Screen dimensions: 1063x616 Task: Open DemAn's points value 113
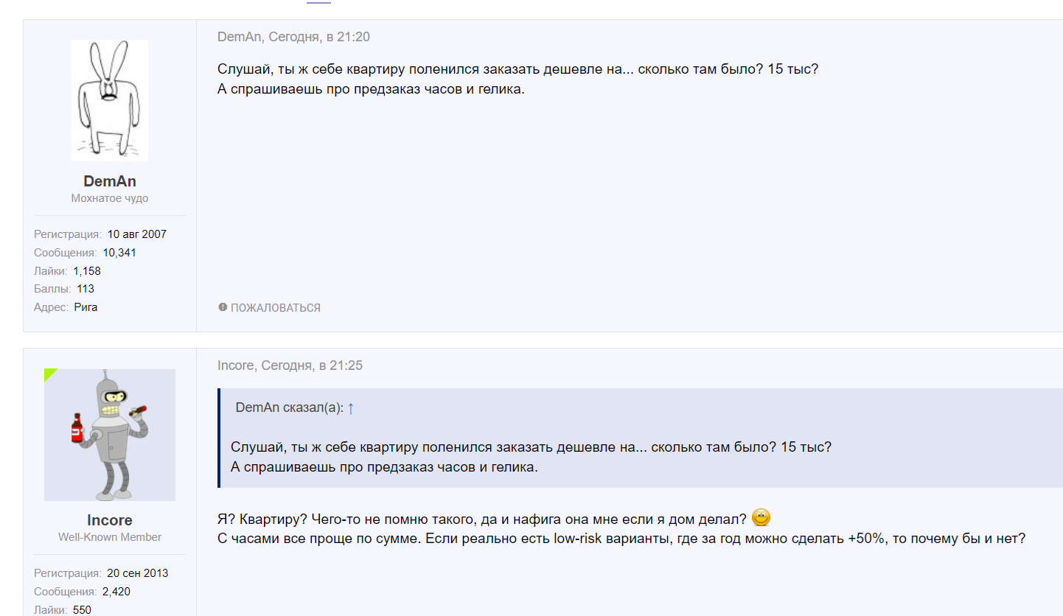click(x=86, y=289)
